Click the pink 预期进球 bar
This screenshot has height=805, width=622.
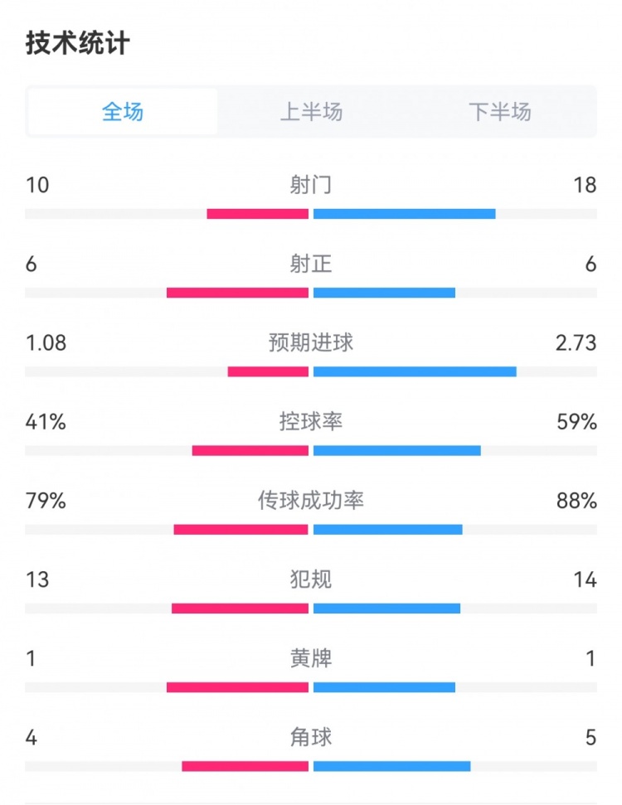(x=268, y=371)
